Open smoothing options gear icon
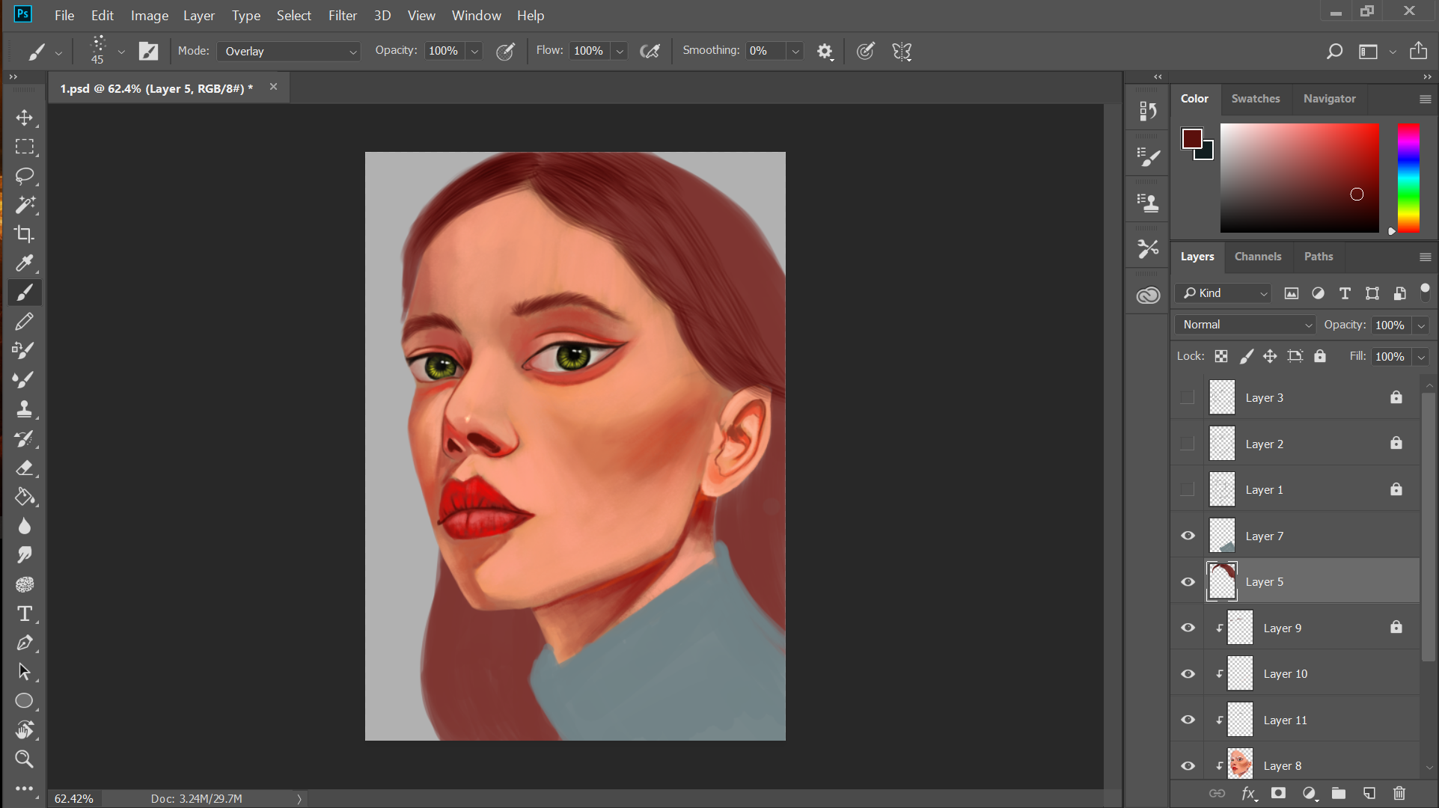The height and width of the screenshot is (808, 1439). coord(825,52)
